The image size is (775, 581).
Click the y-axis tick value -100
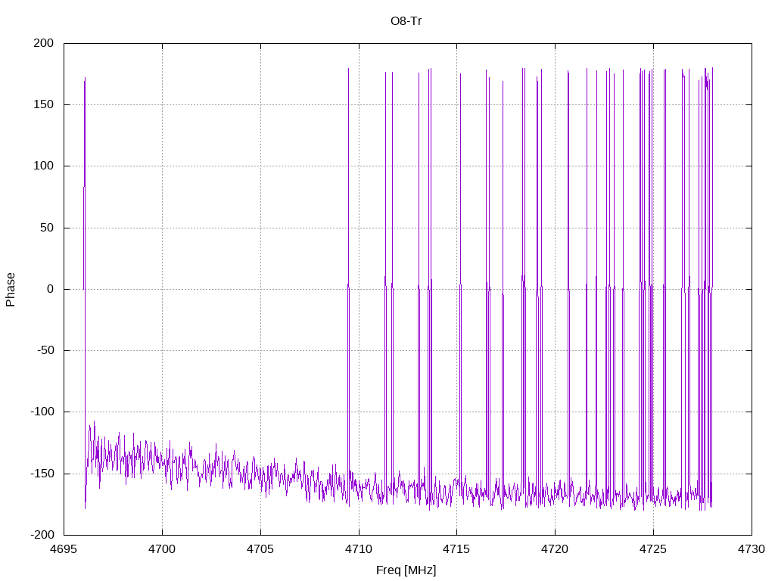(x=42, y=412)
